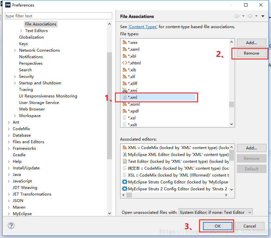This screenshot has height=238, width=271.
Task: Click the File types list scroll up arrow
Action: click(x=232, y=42)
